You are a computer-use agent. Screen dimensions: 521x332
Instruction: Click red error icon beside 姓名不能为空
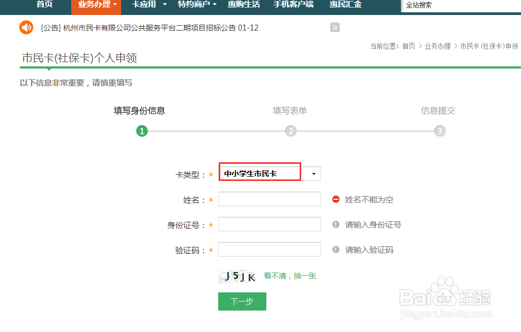click(336, 199)
